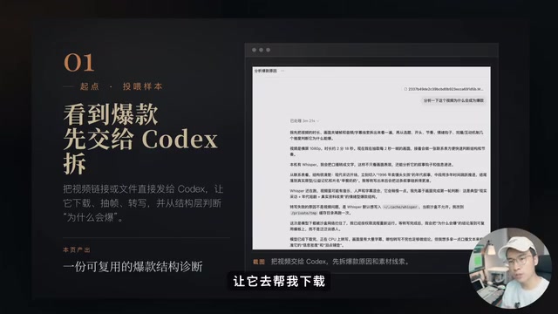Viewport: 558px width, 314px height.
Task: Click the section label 起点 · 投喂样本
Action: (x=121, y=86)
